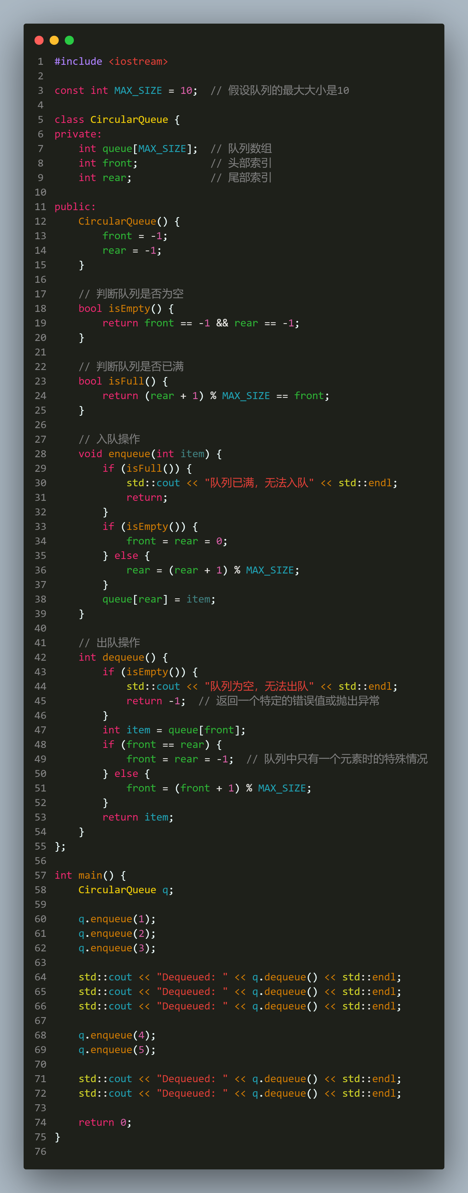Select "#include" directive on line 1
This screenshot has width=468, height=1193.
tap(78, 61)
